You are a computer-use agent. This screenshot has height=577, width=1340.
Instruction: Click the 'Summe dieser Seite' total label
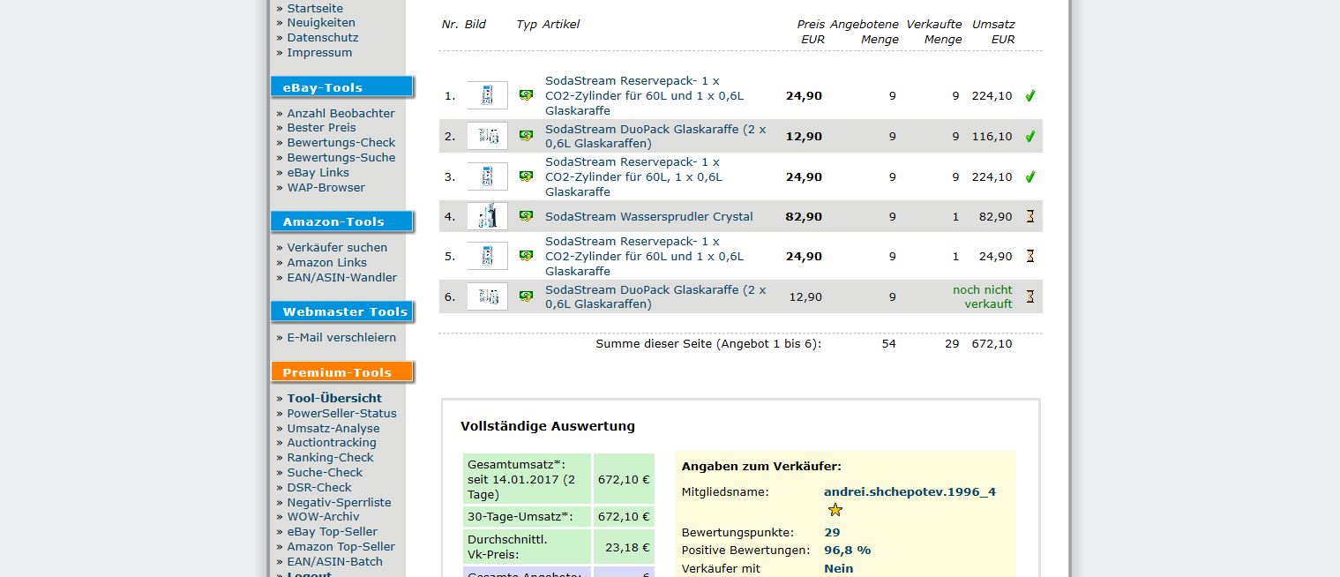click(708, 343)
